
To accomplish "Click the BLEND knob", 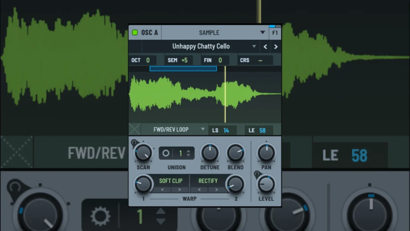I will pyautogui.click(x=235, y=153).
